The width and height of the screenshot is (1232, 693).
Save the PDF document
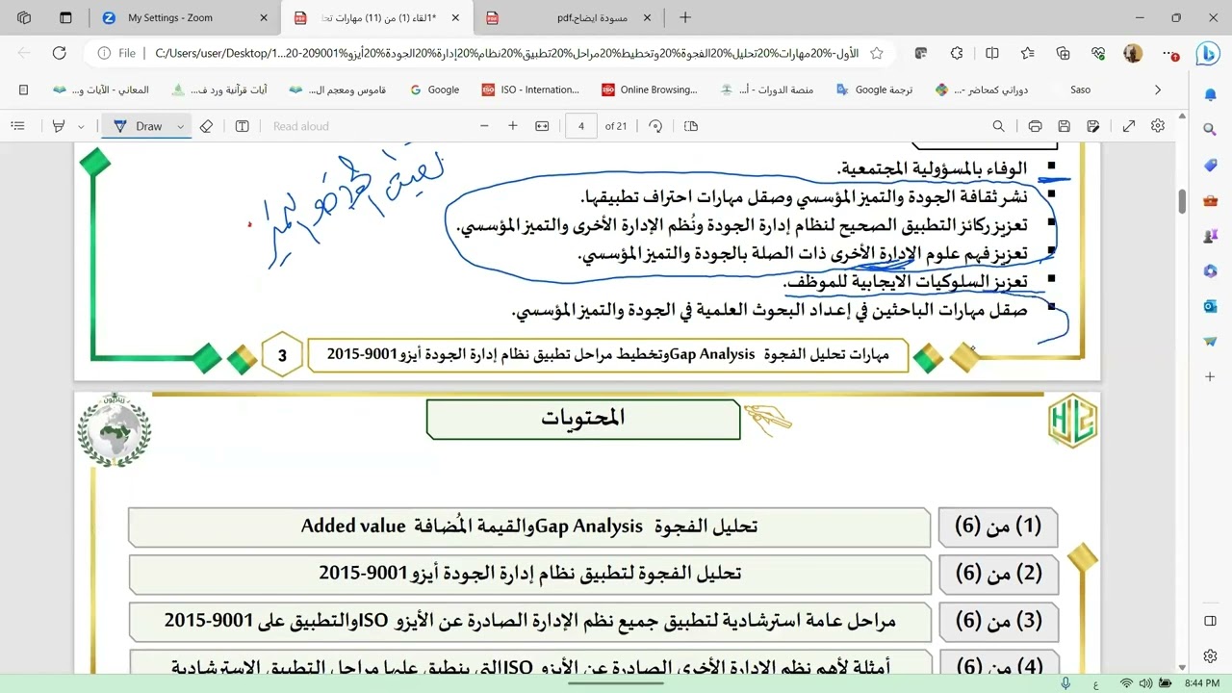click(x=1064, y=126)
